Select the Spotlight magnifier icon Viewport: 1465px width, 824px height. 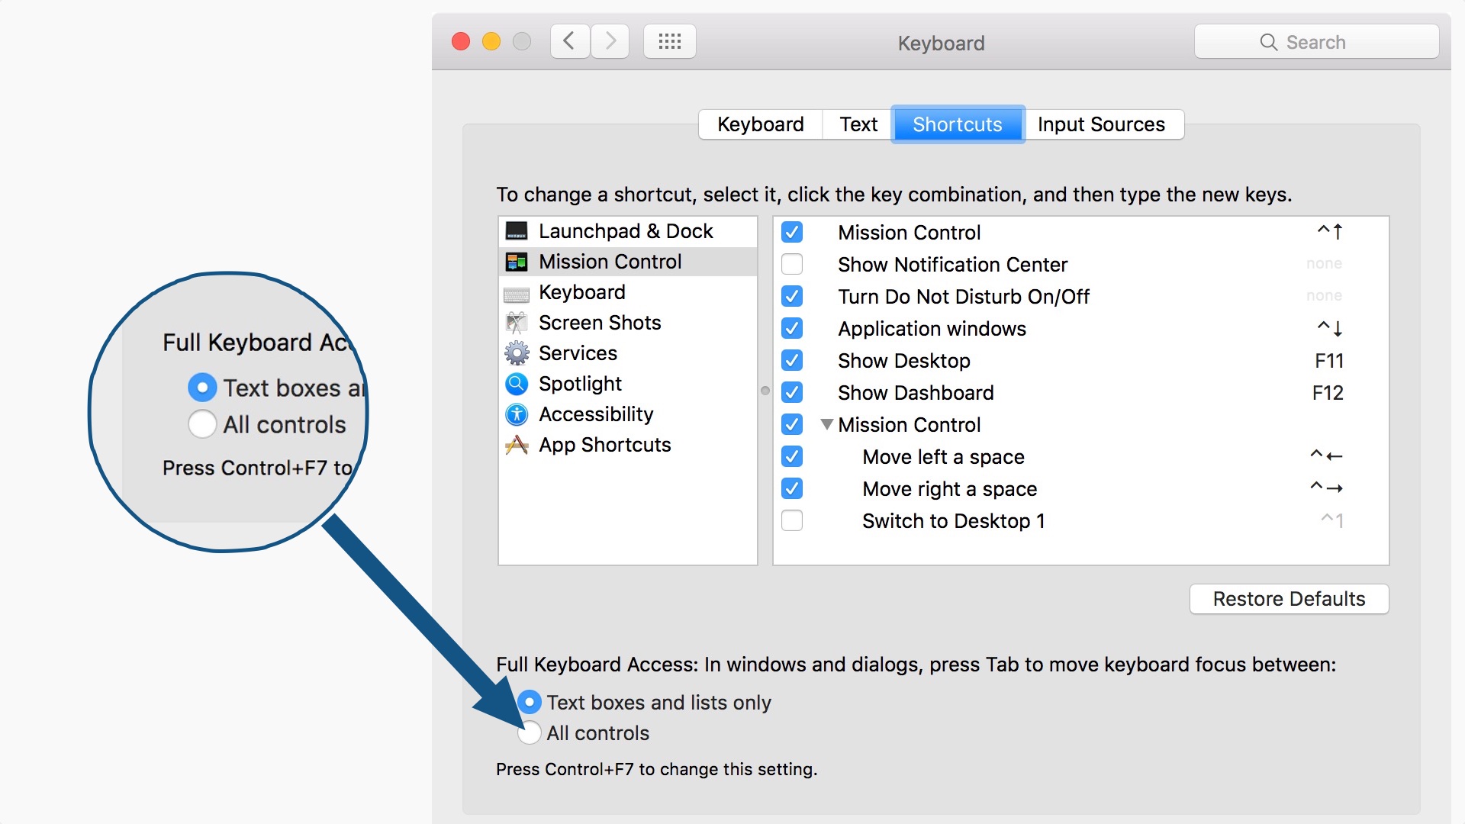[x=516, y=383]
